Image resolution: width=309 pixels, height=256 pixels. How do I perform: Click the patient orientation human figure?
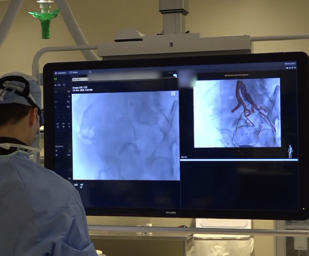(x=290, y=152)
